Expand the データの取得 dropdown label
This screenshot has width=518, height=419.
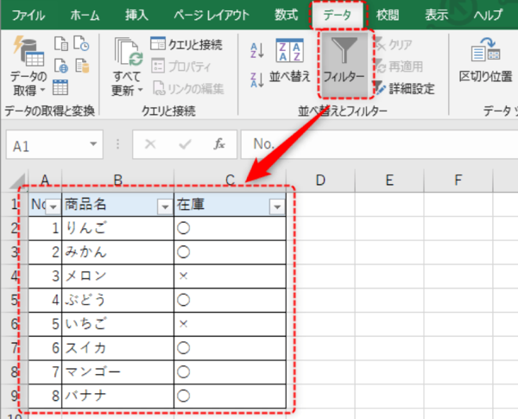point(28,83)
